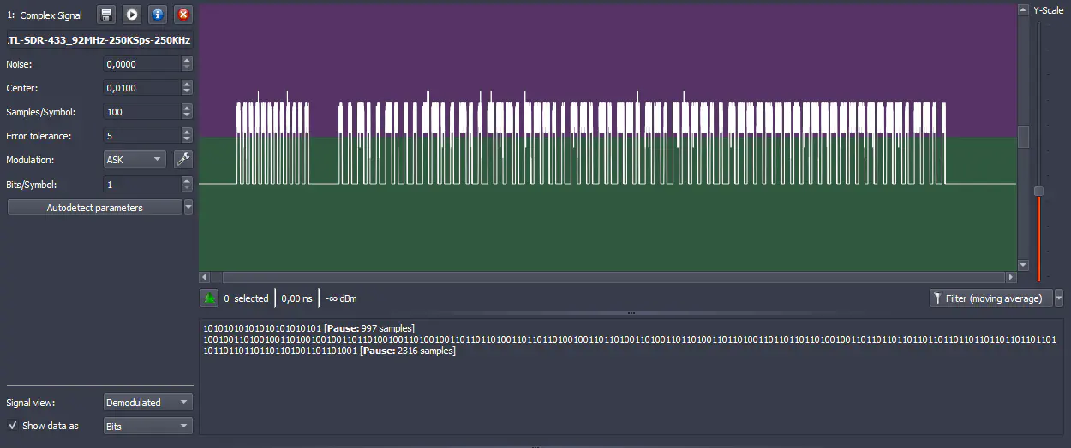Open the Filter type dropdown arrow
1071x448 pixels.
click(1059, 298)
